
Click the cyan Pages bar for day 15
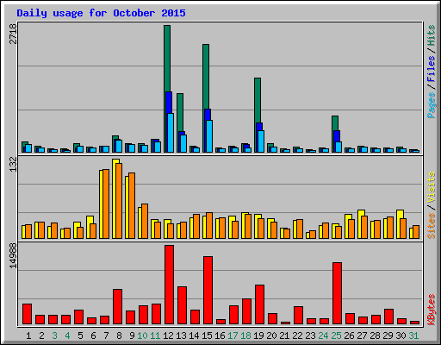click(x=209, y=136)
